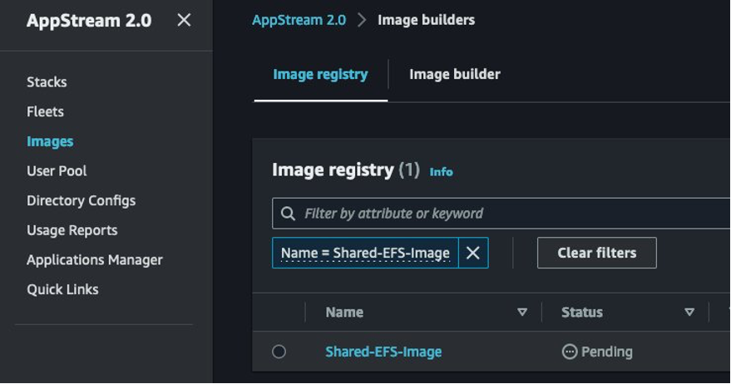
Task: Open Images in the sidebar
Action: pos(50,141)
